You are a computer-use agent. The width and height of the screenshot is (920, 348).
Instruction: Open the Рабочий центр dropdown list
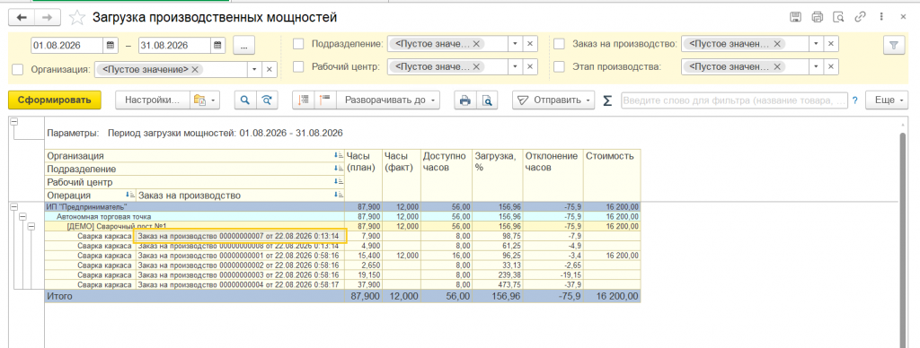point(515,66)
